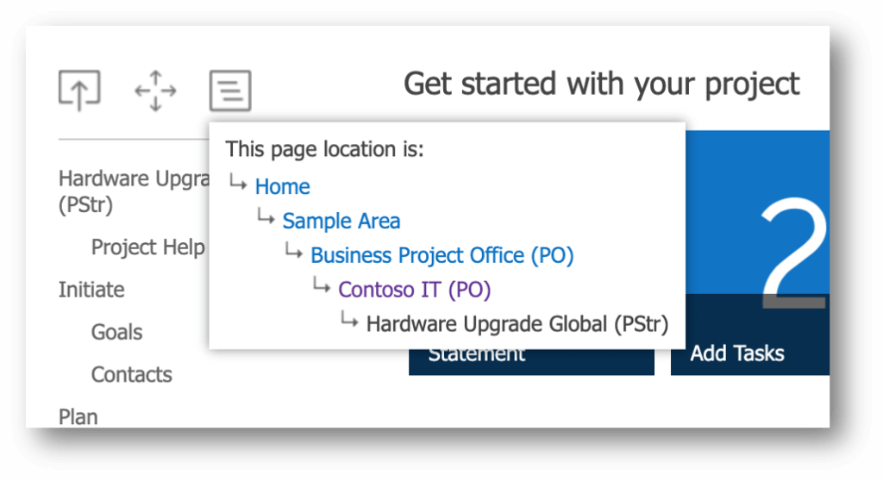Click the arrow before Business Project Office

pos(293,253)
